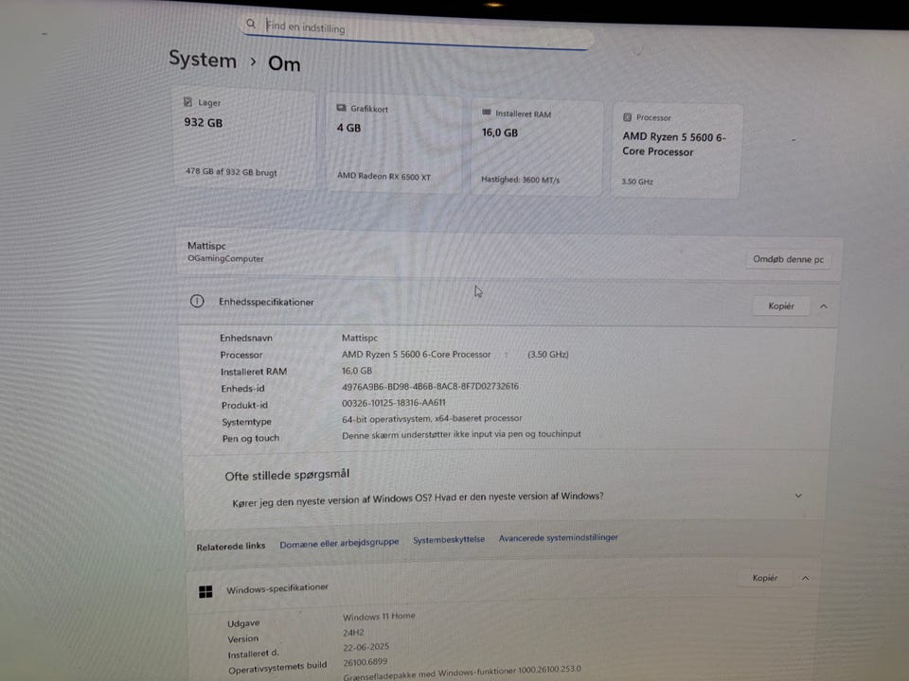Select the '3.50 GHz' card text
The width and height of the screenshot is (909, 681).
(x=637, y=182)
